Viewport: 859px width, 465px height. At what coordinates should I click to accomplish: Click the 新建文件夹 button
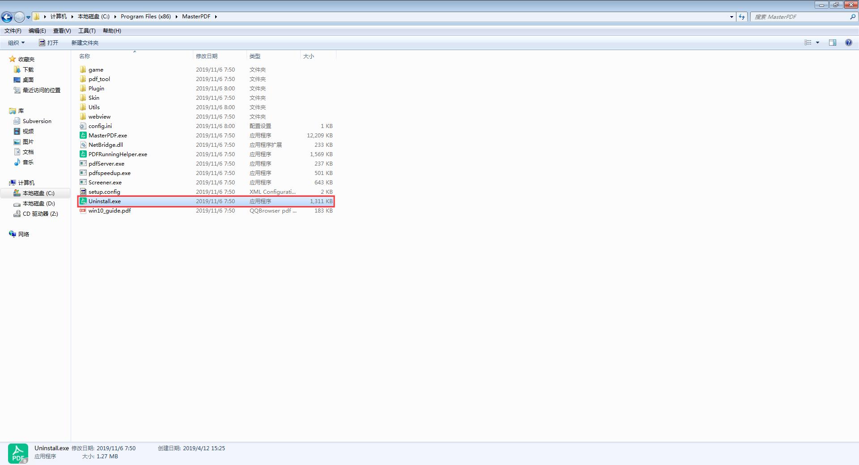point(85,43)
